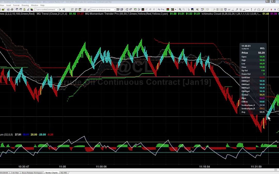
Task: Click the zoom in magnifier icon
Action: coord(180,10)
